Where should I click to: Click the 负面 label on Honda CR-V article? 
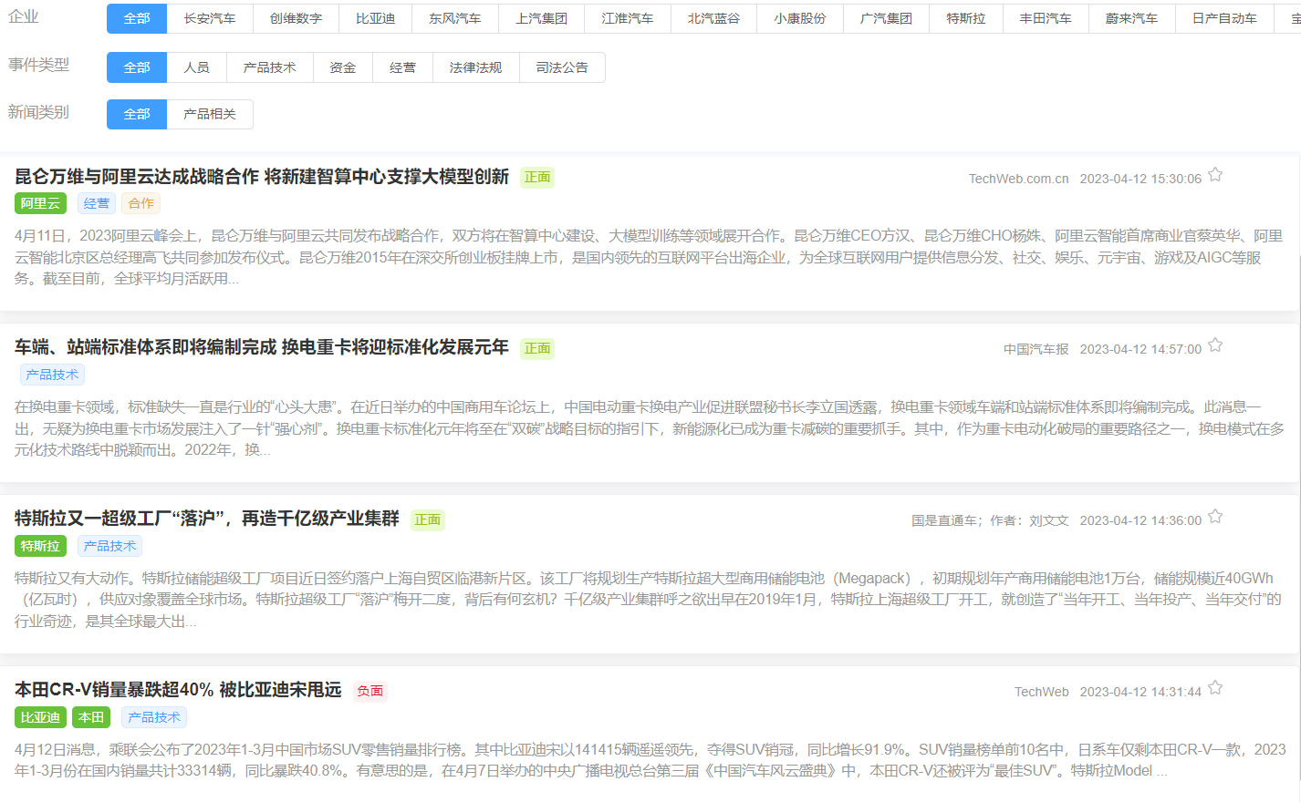pos(369,692)
